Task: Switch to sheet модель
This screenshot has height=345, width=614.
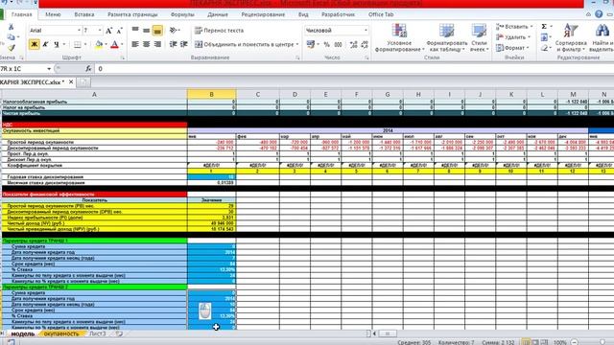Action: (x=23, y=333)
